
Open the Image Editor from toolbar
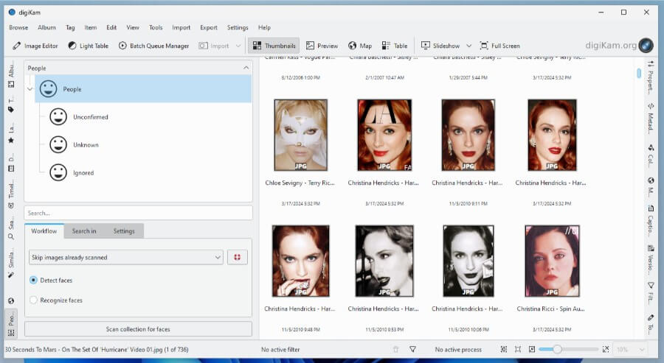tap(35, 46)
